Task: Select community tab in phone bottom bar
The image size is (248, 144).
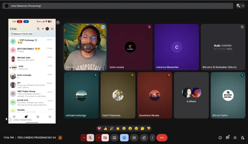Action: point(14,117)
